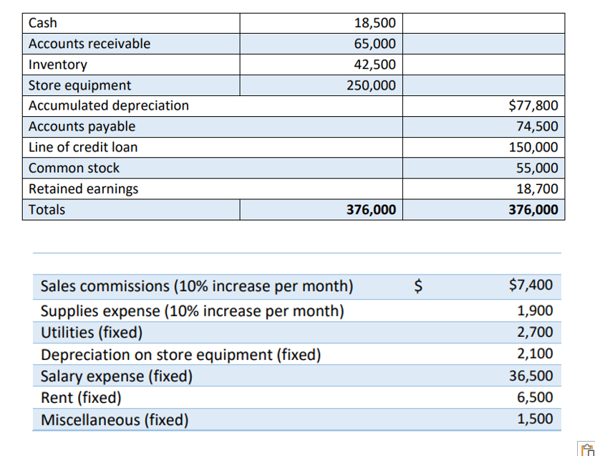Click the Accounts receivable value 65,000
The height and width of the screenshot is (456, 595).
375,44
